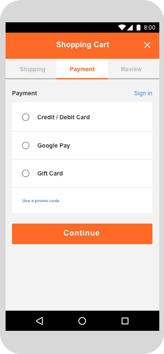Tap the battery icon in status bar
The image size is (164, 354).
(138, 27)
